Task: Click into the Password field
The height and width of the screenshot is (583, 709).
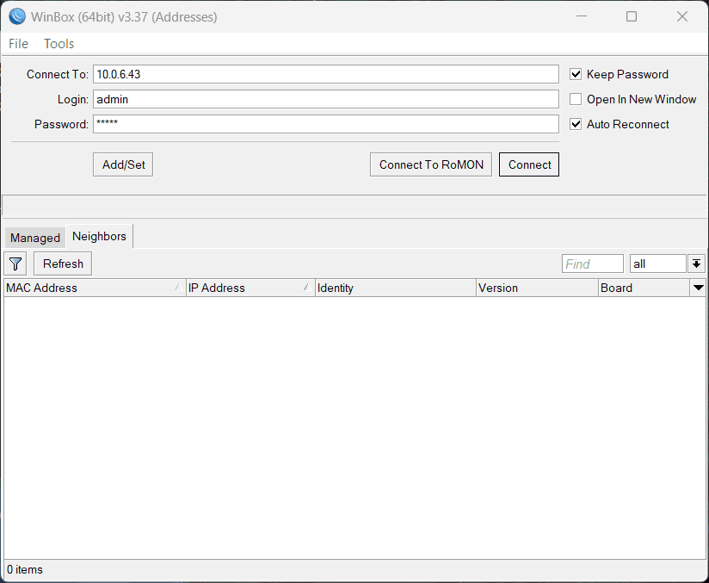Action: click(326, 124)
